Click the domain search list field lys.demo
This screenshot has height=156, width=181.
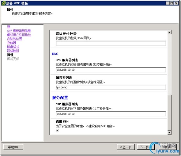tap(111, 87)
